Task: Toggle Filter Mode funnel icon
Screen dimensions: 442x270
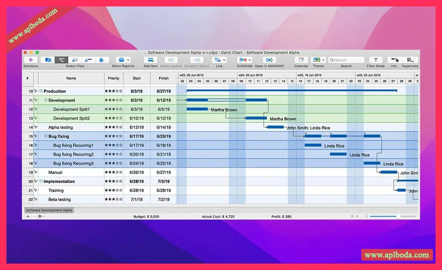Action: [x=375, y=60]
